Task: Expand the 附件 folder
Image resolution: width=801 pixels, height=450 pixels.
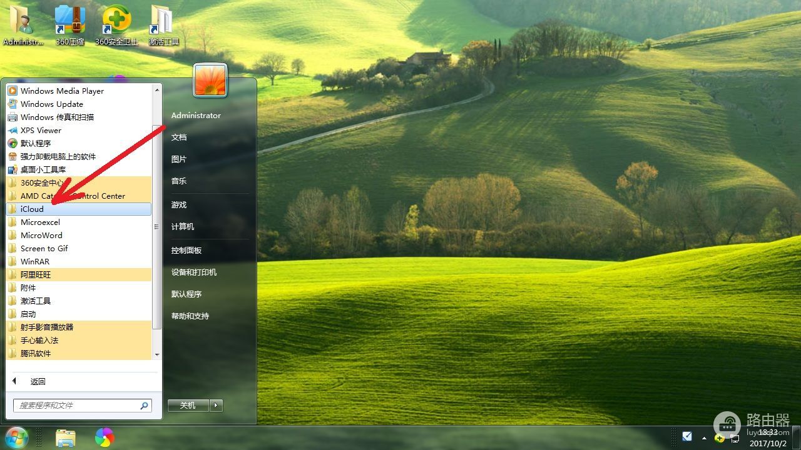Action: 79,287
